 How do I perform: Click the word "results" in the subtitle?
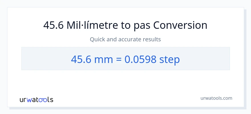pyautogui.click(x=152, y=39)
